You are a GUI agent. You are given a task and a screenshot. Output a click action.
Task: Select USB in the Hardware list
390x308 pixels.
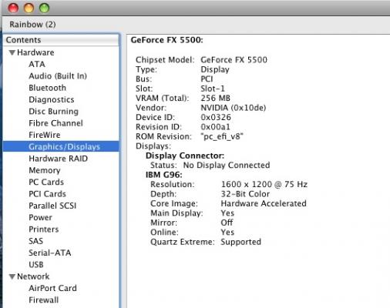(x=36, y=265)
